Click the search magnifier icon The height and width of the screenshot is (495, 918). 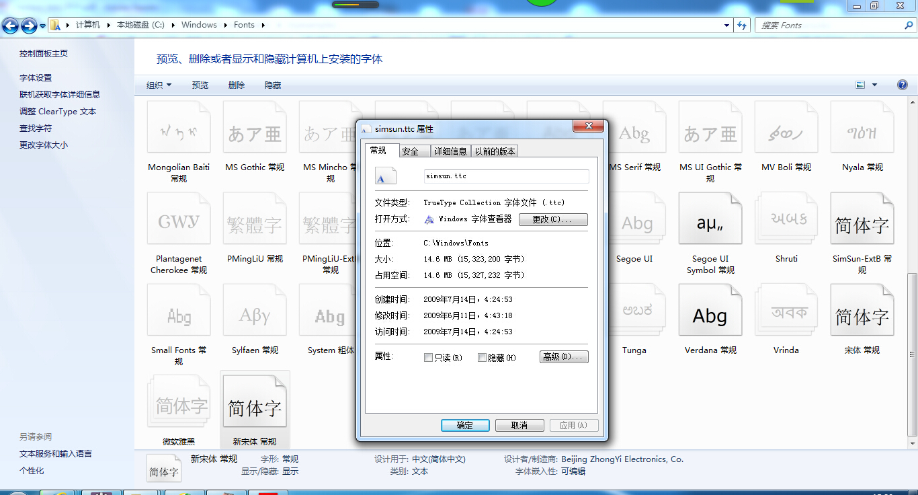click(909, 25)
